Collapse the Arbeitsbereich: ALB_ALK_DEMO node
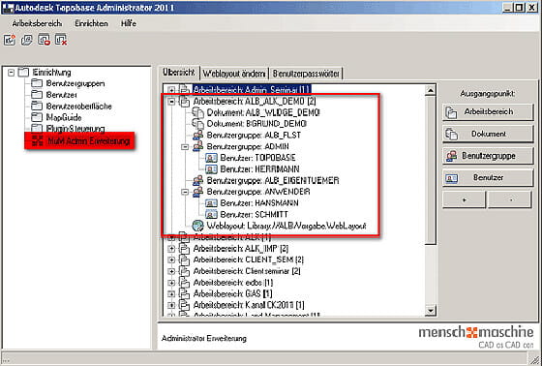The width and height of the screenshot is (542, 366). (171, 102)
